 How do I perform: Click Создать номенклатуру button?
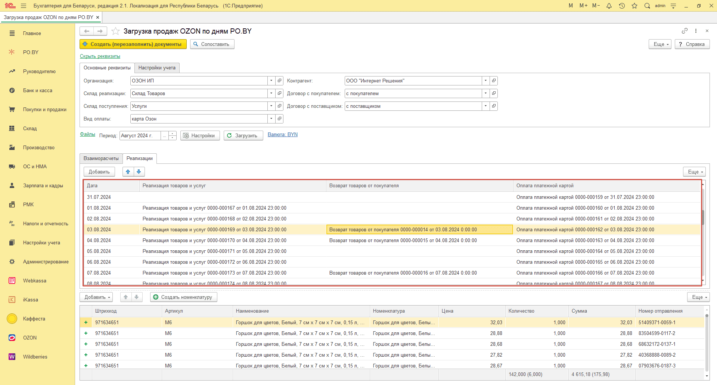[184, 297]
